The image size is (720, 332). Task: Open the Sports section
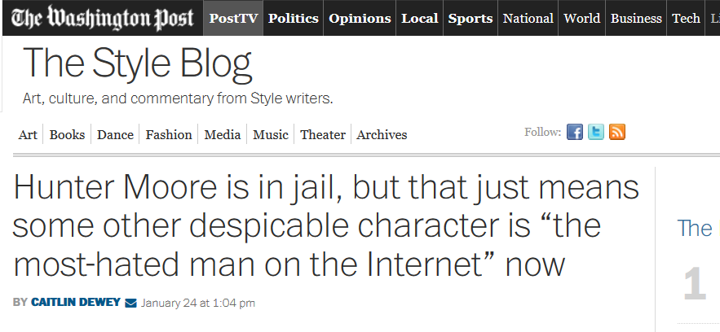[470, 18]
